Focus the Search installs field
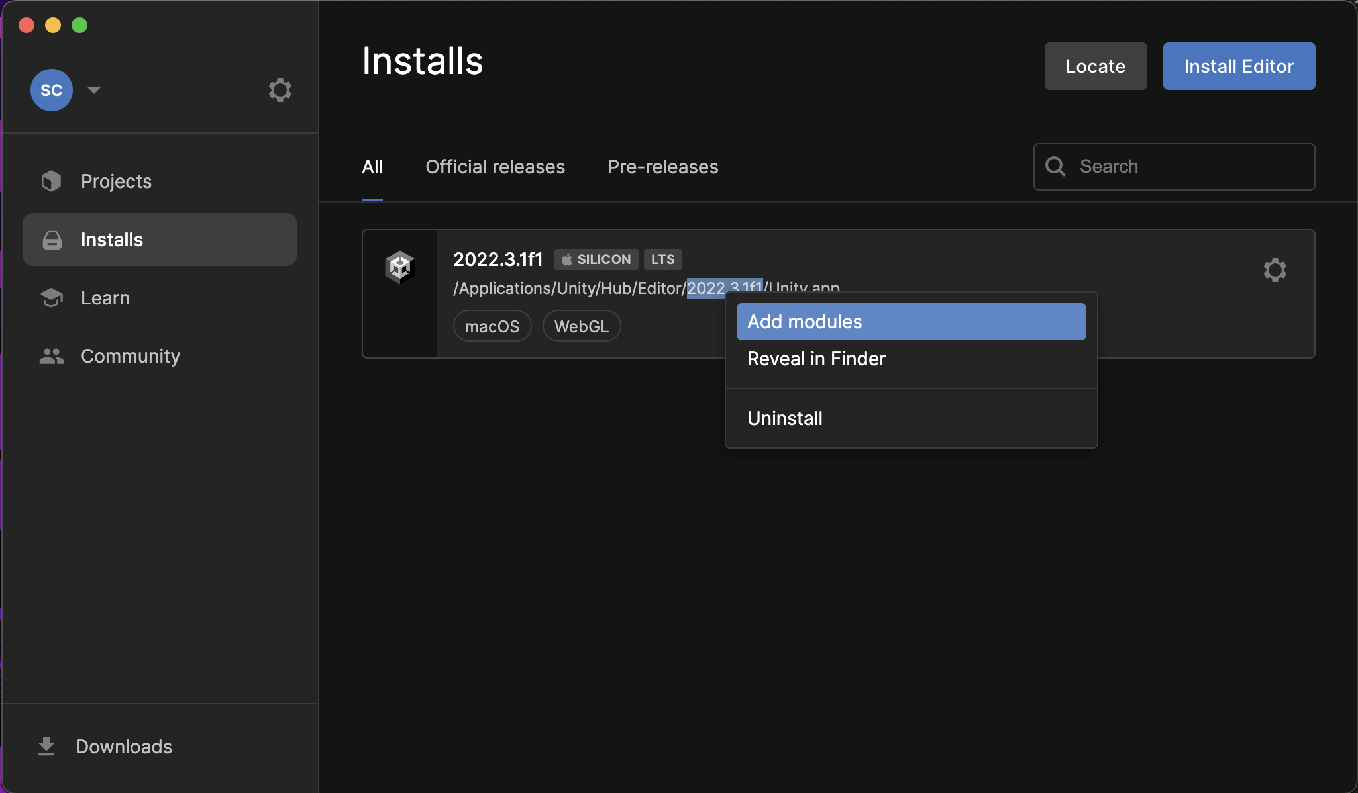The height and width of the screenshot is (793, 1358). 1186,167
